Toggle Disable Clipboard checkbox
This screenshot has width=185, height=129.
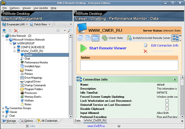(x=167, y=109)
